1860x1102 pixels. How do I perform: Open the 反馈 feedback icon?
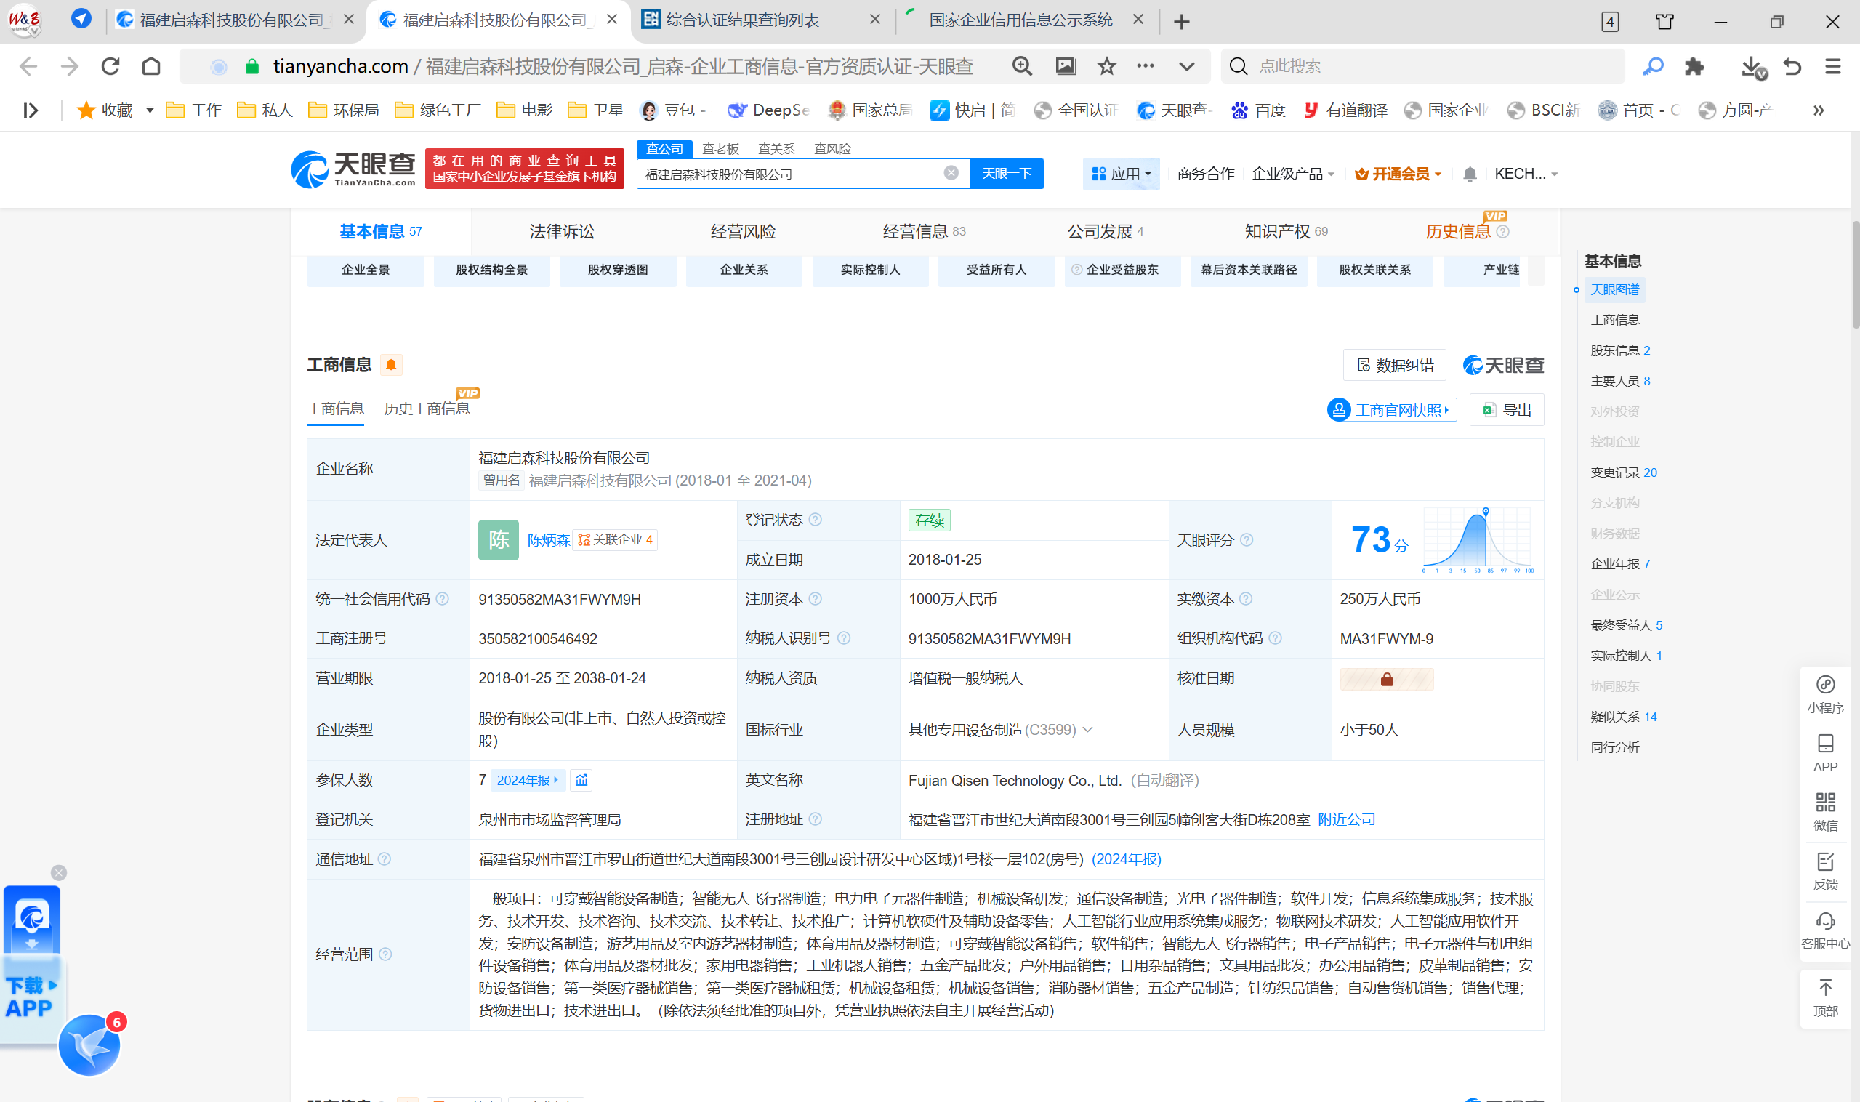click(1825, 862)
